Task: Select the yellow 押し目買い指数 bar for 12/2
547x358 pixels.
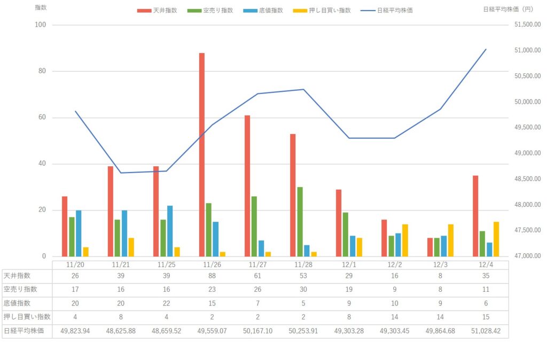Action: coord(405,240)
